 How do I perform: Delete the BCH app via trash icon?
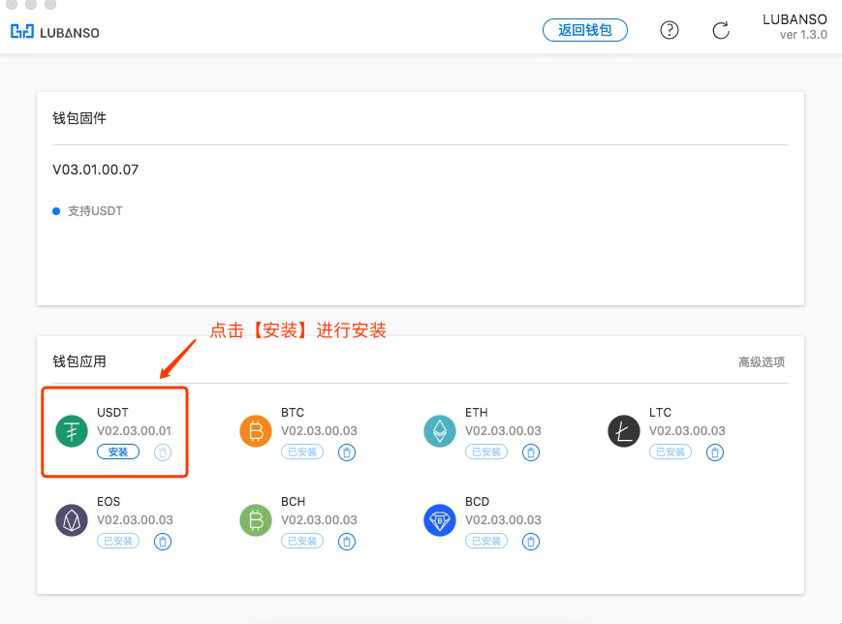(347, 542)
